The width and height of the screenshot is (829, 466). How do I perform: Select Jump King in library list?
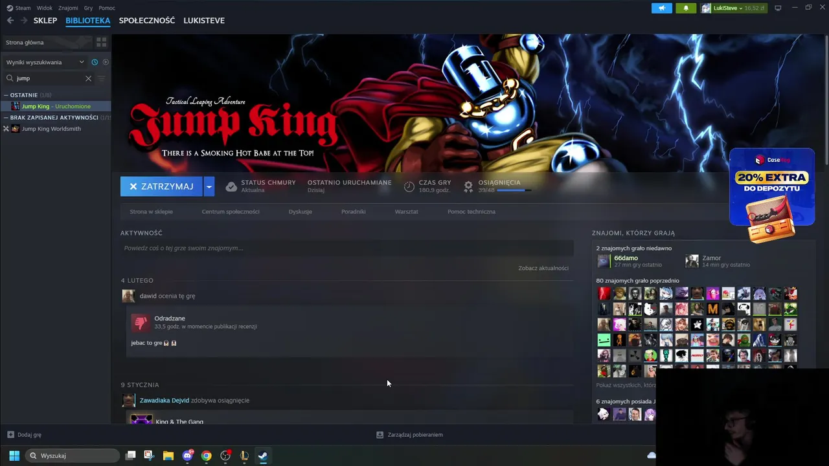pos(56,106)
